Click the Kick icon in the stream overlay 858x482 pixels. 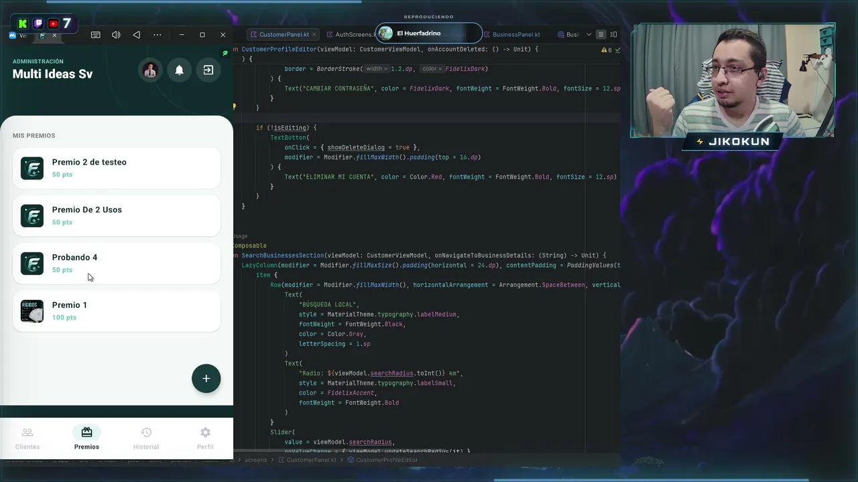click(x=24, y=23)
